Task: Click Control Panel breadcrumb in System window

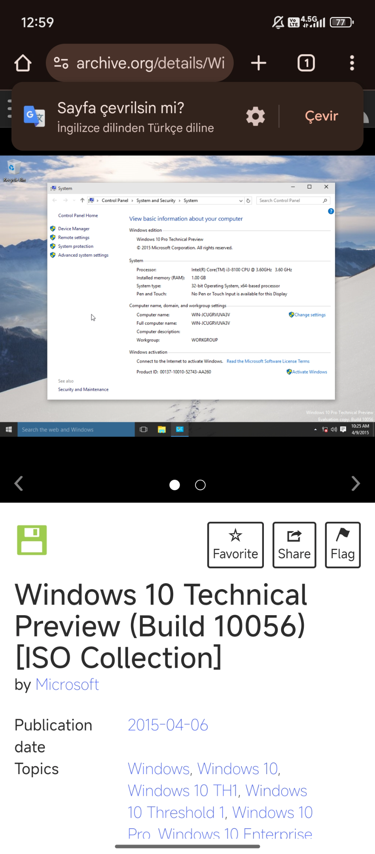Action: (115, 200)
